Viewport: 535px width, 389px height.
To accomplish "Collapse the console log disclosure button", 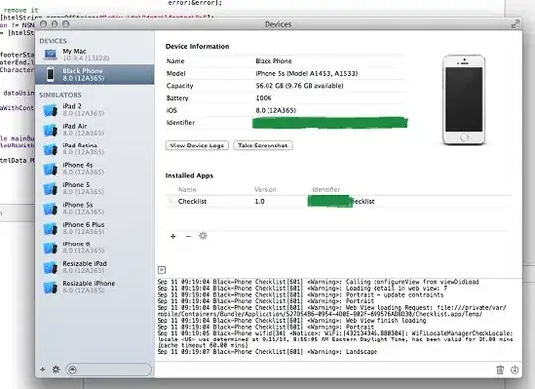I will click(161, 270).
